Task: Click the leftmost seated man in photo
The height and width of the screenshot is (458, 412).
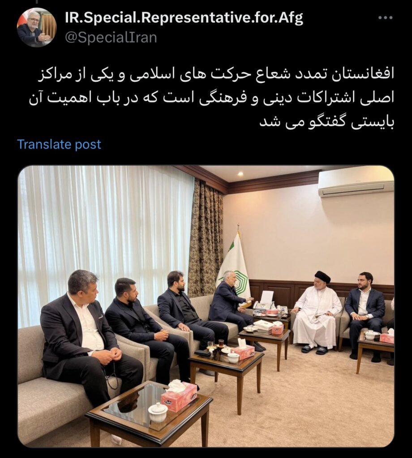Action: [86, 333]
